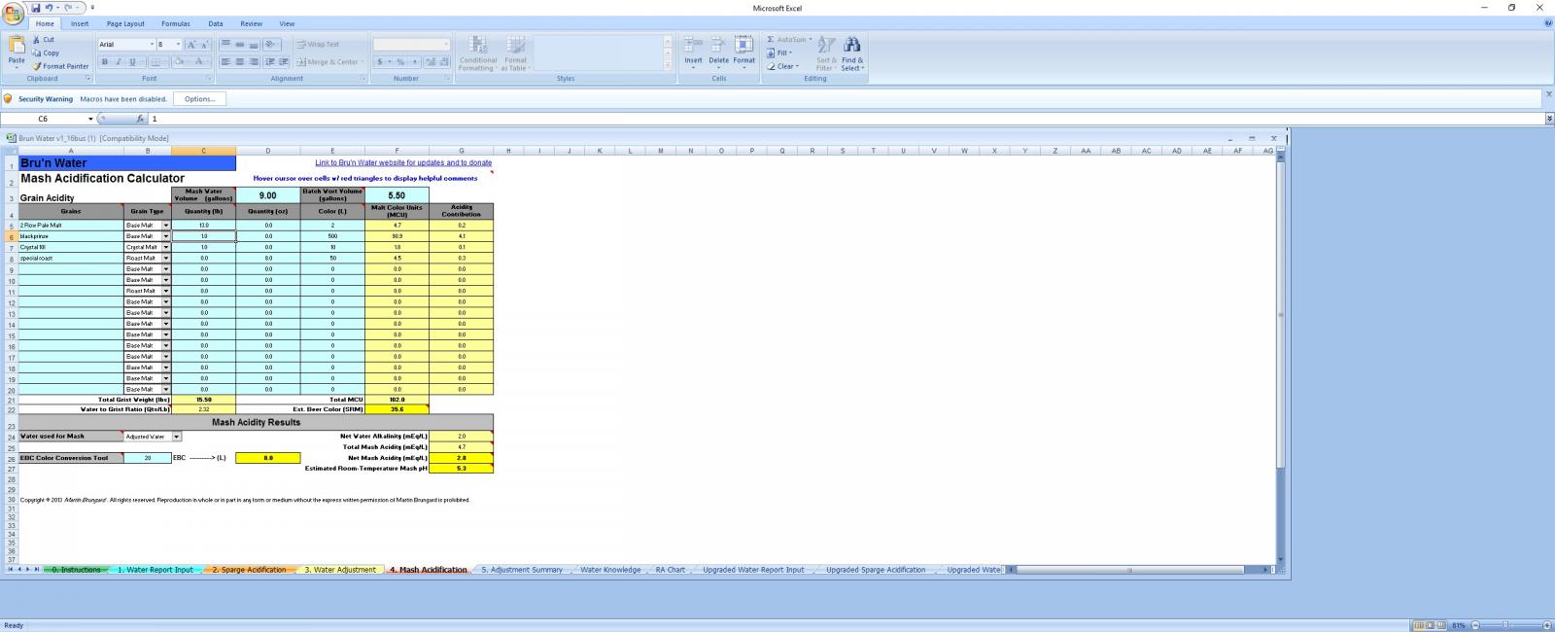Open Water used for Mash dropdown
This screenshot has height=632, width=1555.
pos(177,437)
